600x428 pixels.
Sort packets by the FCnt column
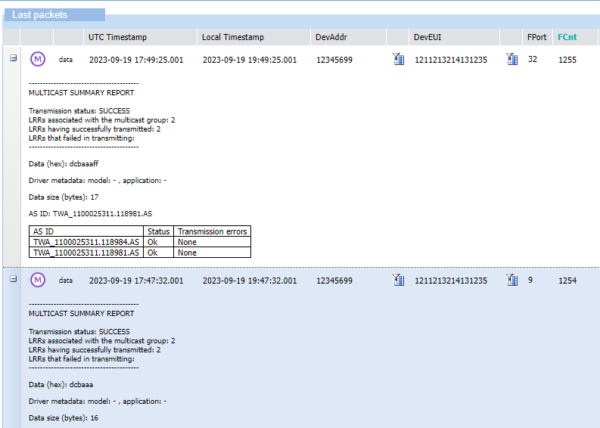[x=567, y=37]
